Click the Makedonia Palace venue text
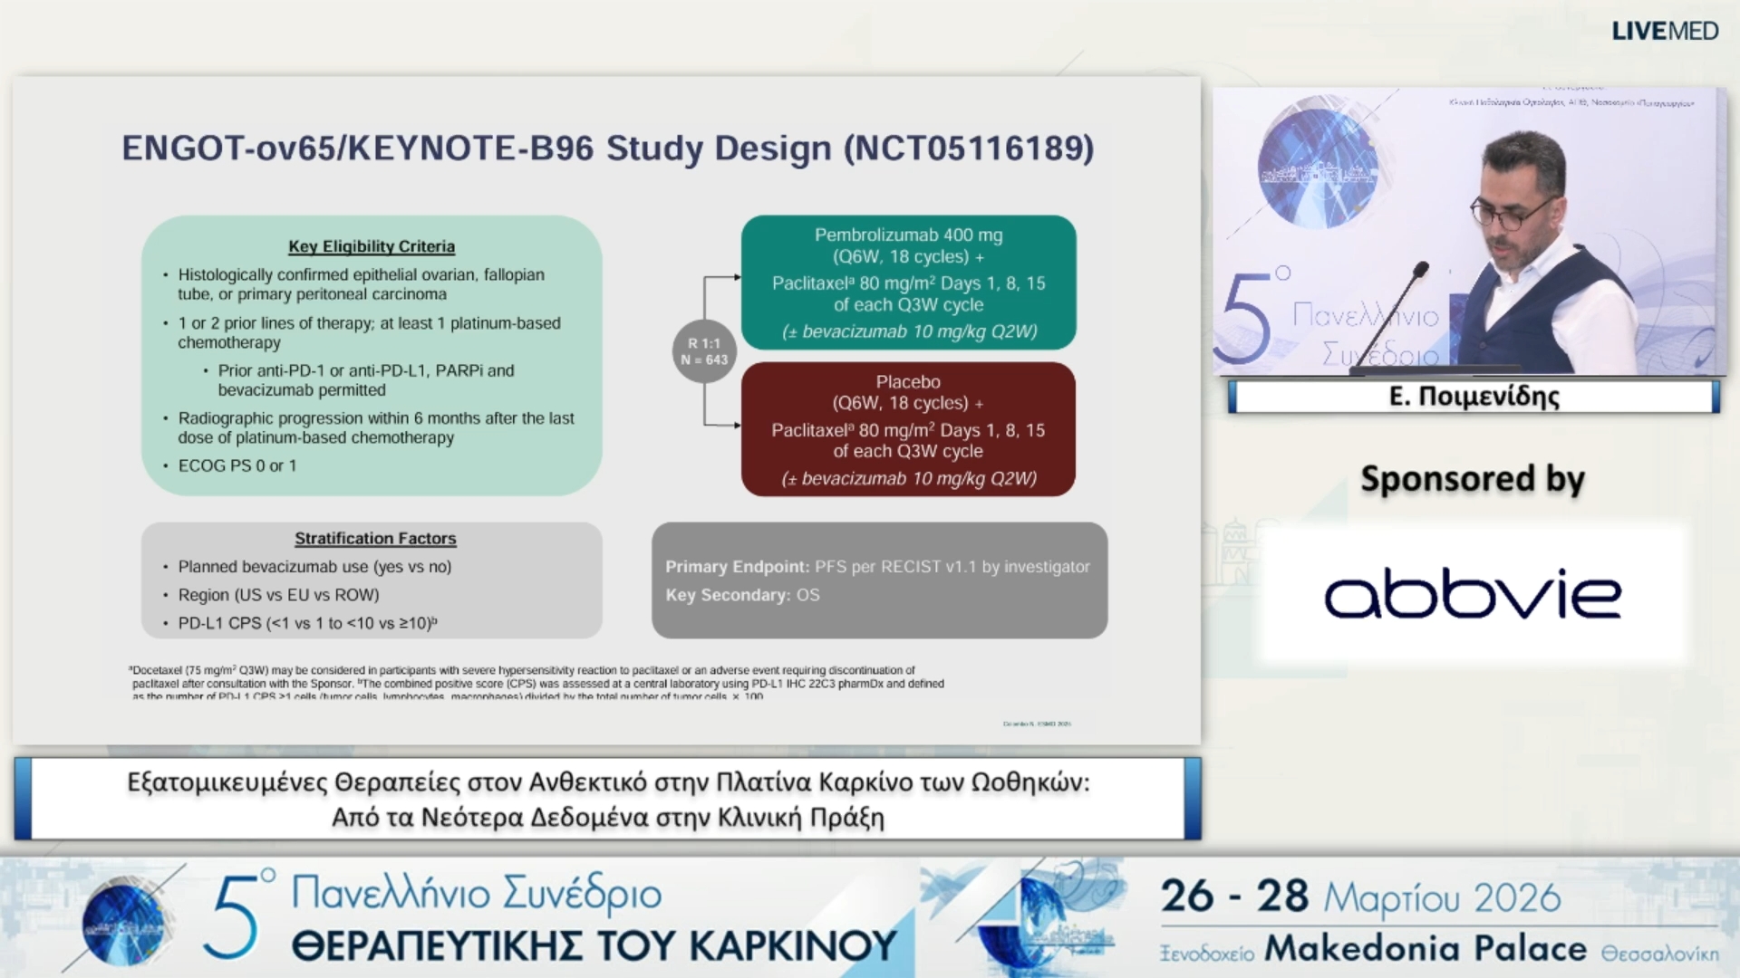The height and width of the screenshot is (978, 1740). coord(1425,949)
